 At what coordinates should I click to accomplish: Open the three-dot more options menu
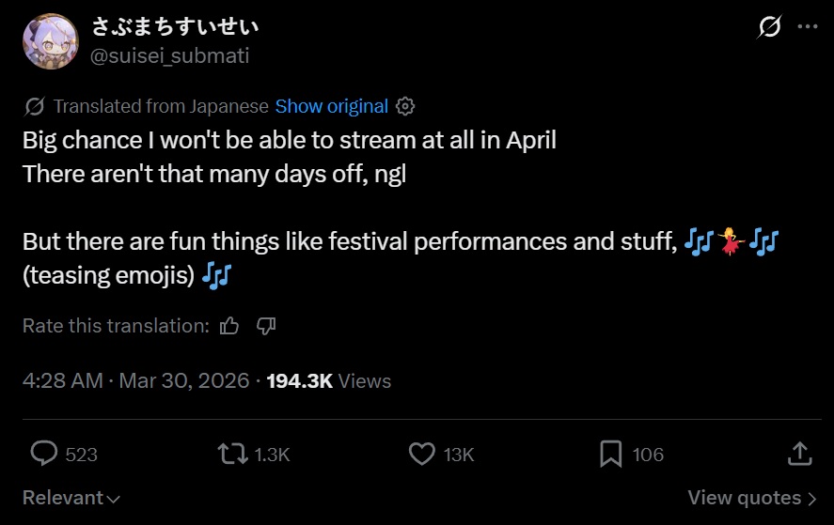pyautogui.click(x=807, y=27)
